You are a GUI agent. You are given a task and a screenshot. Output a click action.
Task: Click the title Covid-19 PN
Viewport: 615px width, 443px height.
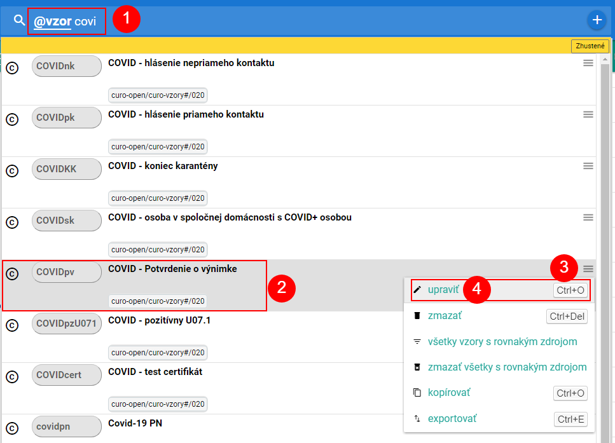(135, 423)
